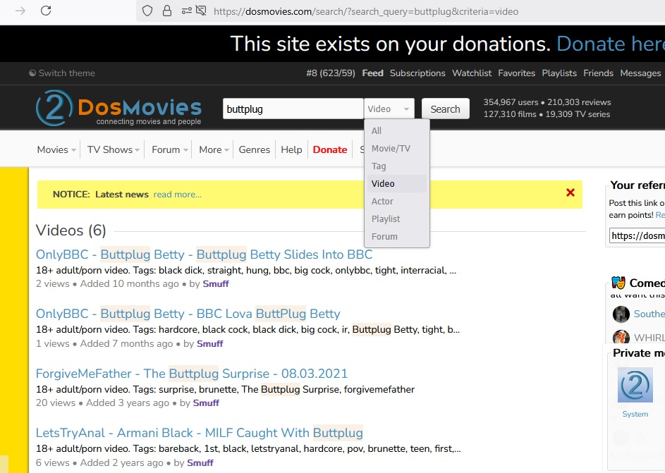Choose Playlist in the criteria list
This screenshot has height=473, width=665.
tap(396, 219)
